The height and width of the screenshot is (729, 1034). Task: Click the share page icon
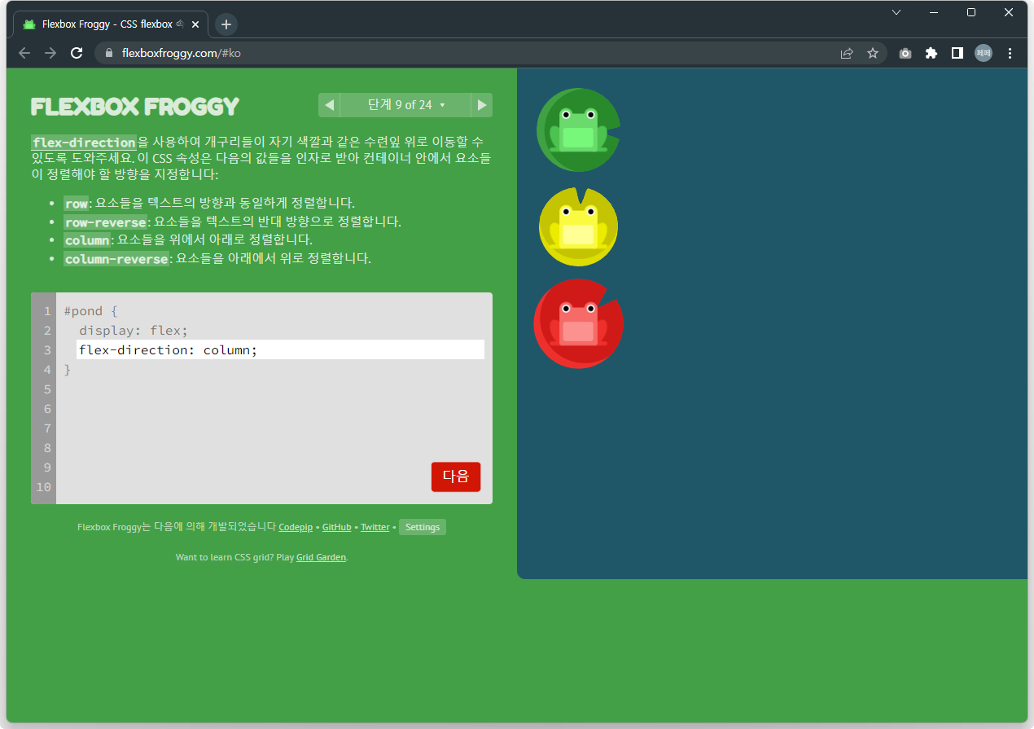pos(847,53)
